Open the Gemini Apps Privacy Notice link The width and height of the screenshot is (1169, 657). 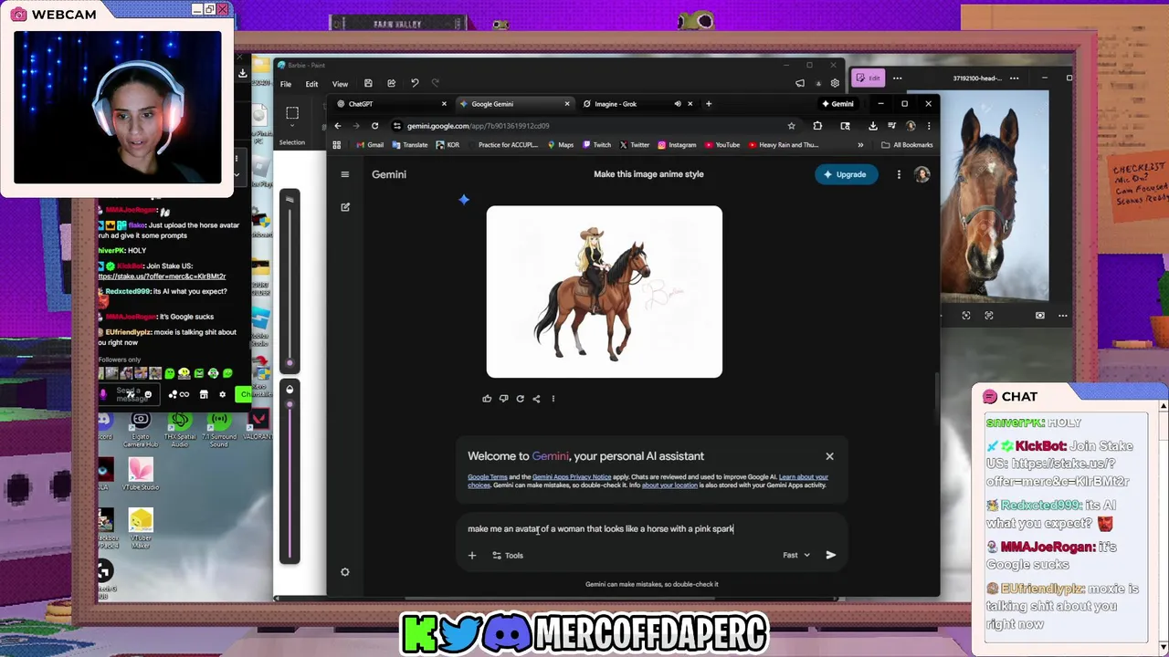(572, 477)
